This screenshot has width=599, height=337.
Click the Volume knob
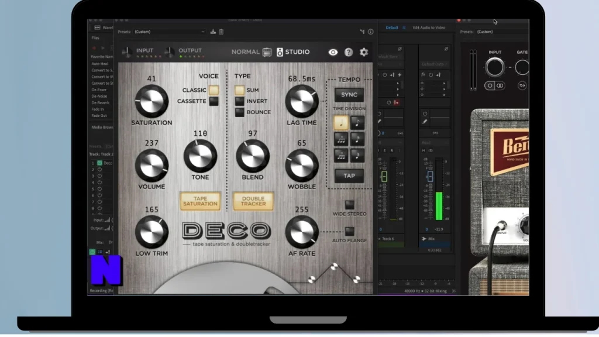(152, 166)
